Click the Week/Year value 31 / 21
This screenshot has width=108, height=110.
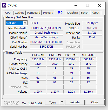coord(92,33)
